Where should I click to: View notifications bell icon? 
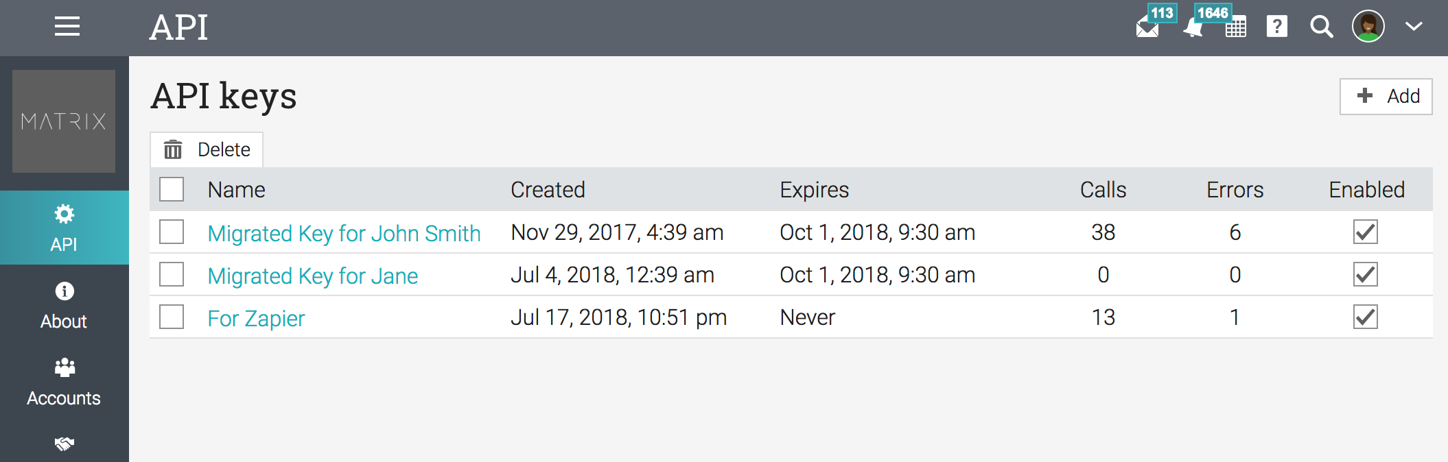(x=1193, y=28)
